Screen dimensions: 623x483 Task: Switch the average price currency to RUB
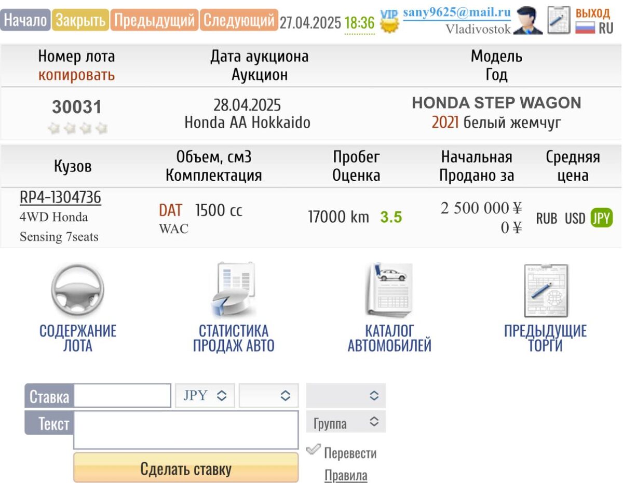click(547, 219)
